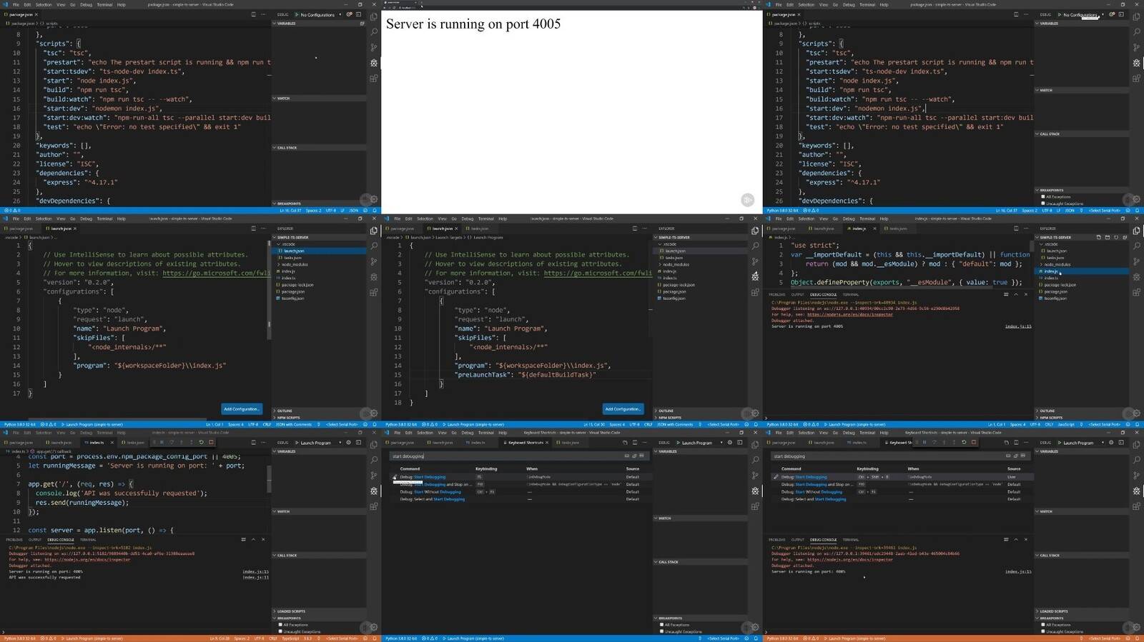Open Extensions icon in launch.json window lacking preLaunchTask
Screen dimensions: 1144x642
point(374,292)
